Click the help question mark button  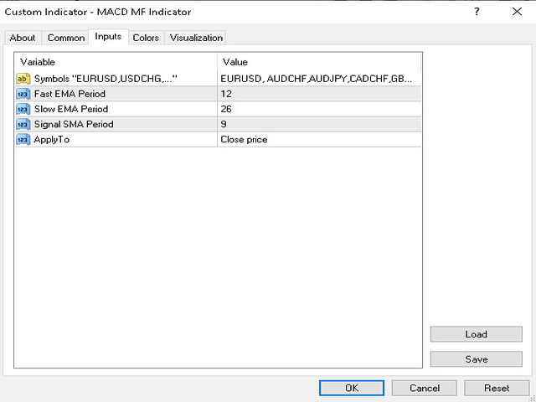[477, 12]
